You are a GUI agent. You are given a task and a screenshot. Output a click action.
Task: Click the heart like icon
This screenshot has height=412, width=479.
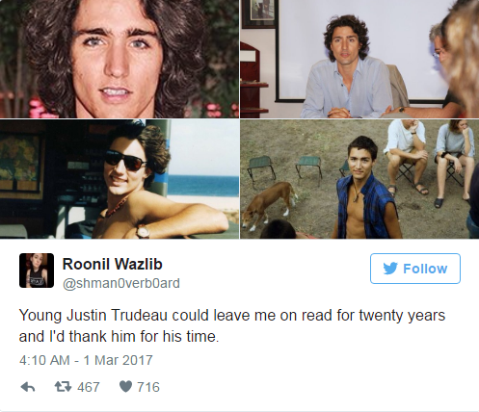point(125,387)
